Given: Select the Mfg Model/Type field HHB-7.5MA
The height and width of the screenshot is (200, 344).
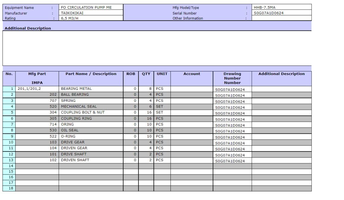Looking at the screenshot, I should pos(282,7).
